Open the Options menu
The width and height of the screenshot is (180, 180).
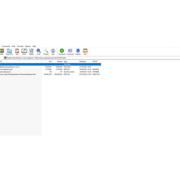[28, 46]
